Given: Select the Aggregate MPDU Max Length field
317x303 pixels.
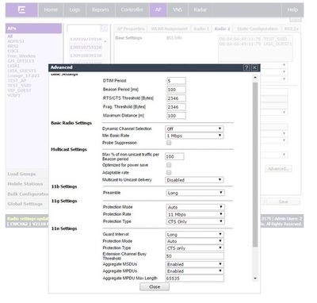Looking at the screenshot, I should (x=195, y=278).
